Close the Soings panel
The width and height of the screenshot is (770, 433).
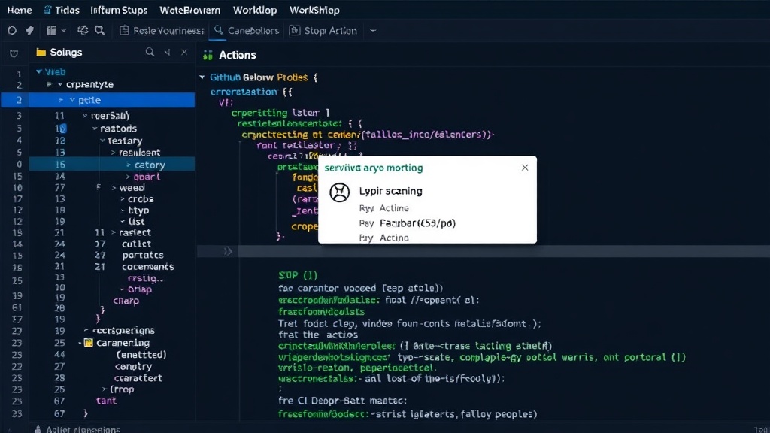184,52
